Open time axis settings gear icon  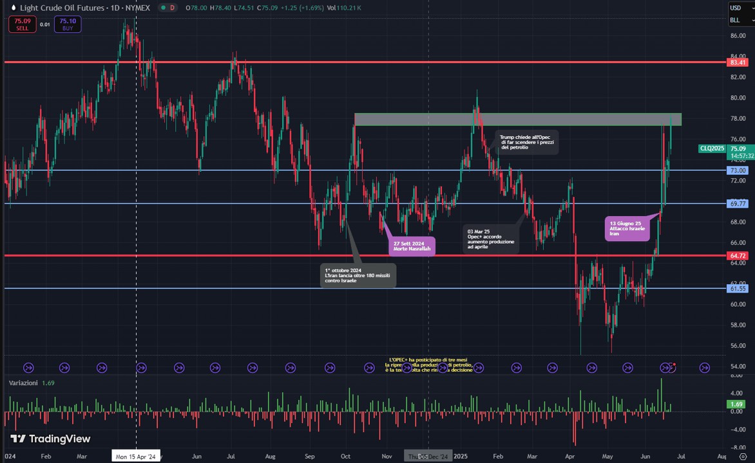tap(743, 456)
